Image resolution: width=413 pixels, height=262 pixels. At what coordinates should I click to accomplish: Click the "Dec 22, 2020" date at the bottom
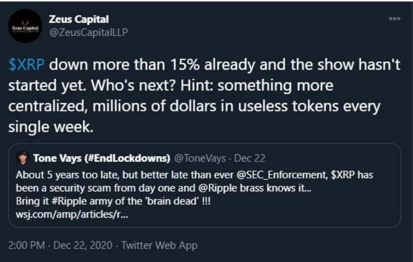coord(82,245)
